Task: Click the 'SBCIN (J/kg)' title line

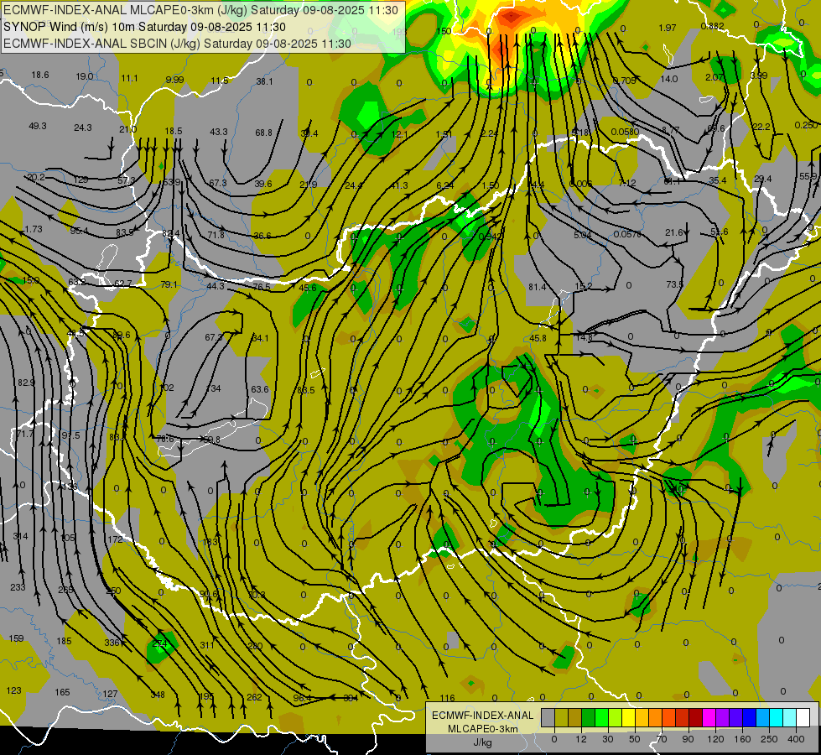Action: tap(177, 44)
